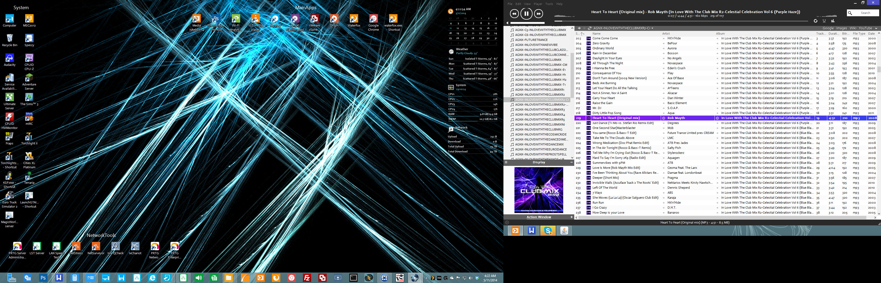The width and height of the screenshot is (881, 283).
Task: Skip to the previous track
Action: 514,14
